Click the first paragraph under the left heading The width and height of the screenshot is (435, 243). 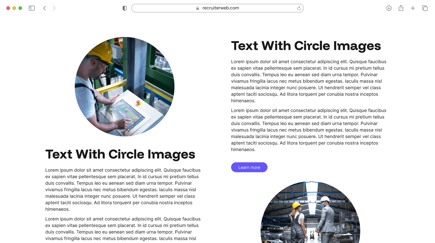pos(123,190)
